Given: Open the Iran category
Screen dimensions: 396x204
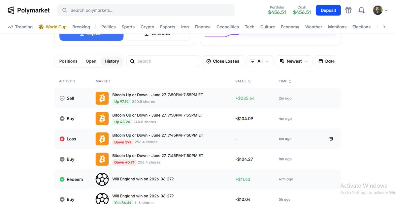Looking at the screenshot, I should pos(185,27).
